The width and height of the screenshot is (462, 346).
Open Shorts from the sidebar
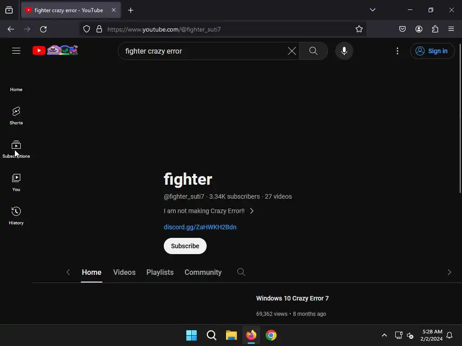tap(16, 116)
